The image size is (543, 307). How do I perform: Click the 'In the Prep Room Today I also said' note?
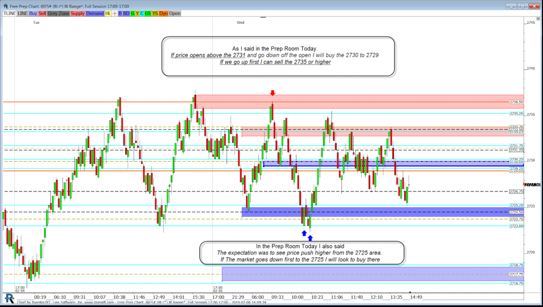302,253
